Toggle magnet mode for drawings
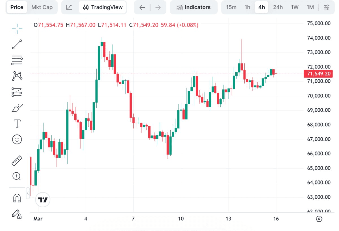 point(17,198)
